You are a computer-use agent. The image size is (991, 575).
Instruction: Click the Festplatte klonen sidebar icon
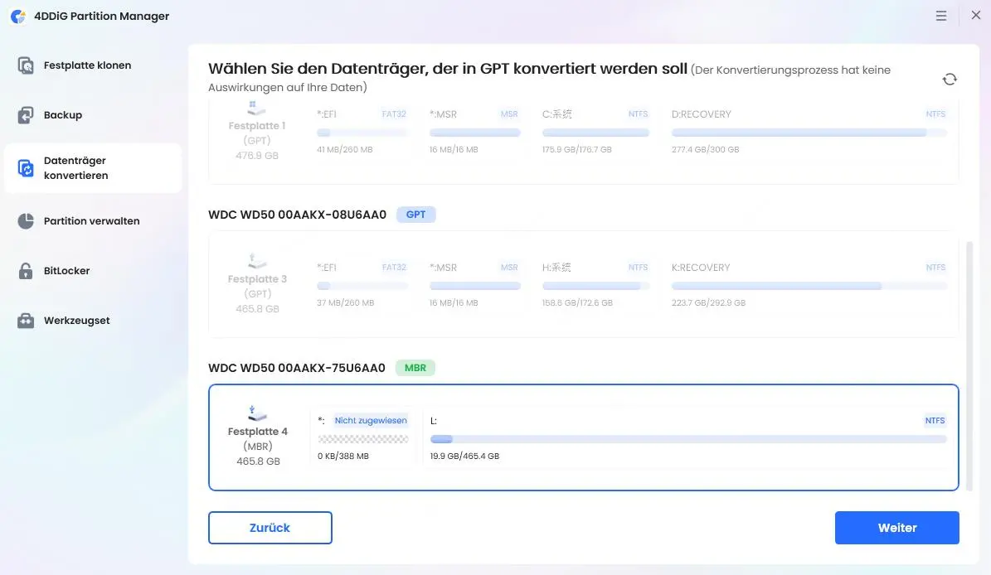(x=25, y=65)
